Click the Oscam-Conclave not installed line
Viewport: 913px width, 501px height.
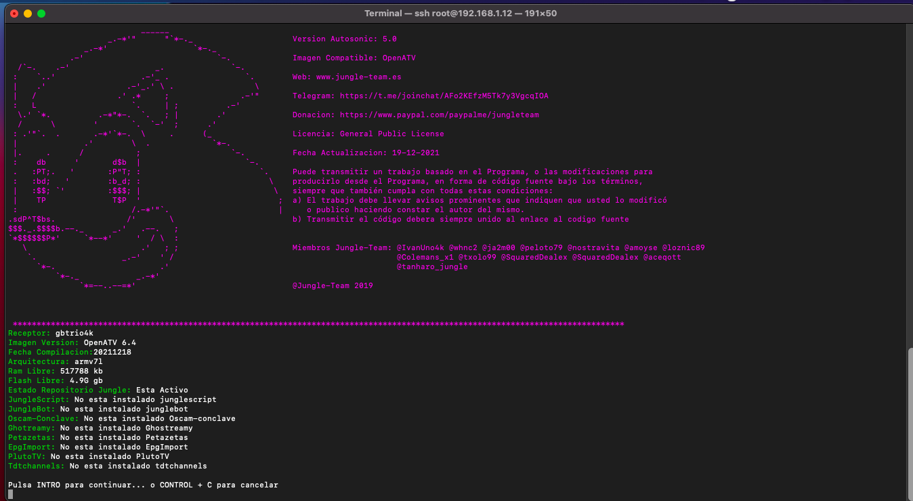pyautogui.click(x=121, y=419)
